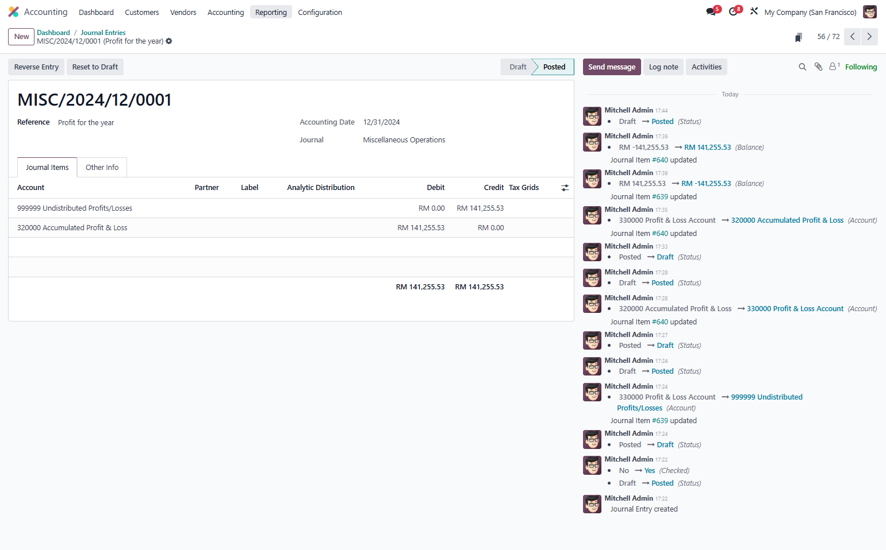Viewport: 886px width, 550px height.
Task: Open Dashboard breadcrumb link
Action: tap(53, 33)
